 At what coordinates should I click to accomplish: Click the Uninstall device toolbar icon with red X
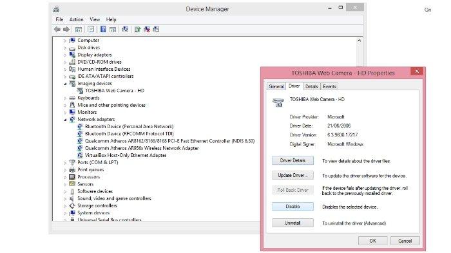(147, 30)
